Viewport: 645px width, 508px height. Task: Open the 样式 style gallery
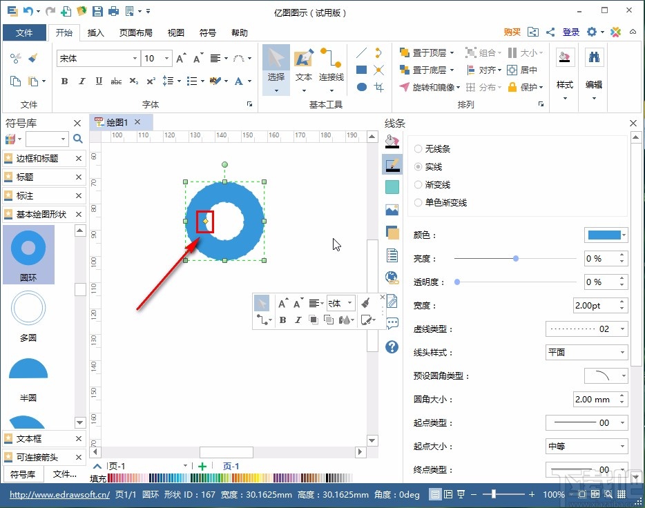(565, 74)
